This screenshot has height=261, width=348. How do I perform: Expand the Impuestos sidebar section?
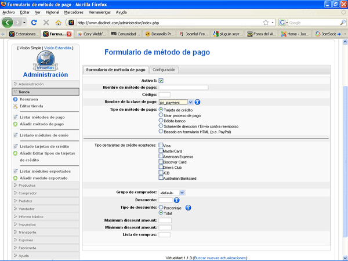(45, 224)
